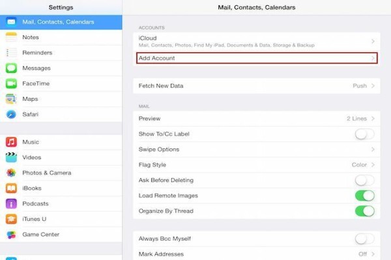Tap Swipe Options label

point(159,149)
